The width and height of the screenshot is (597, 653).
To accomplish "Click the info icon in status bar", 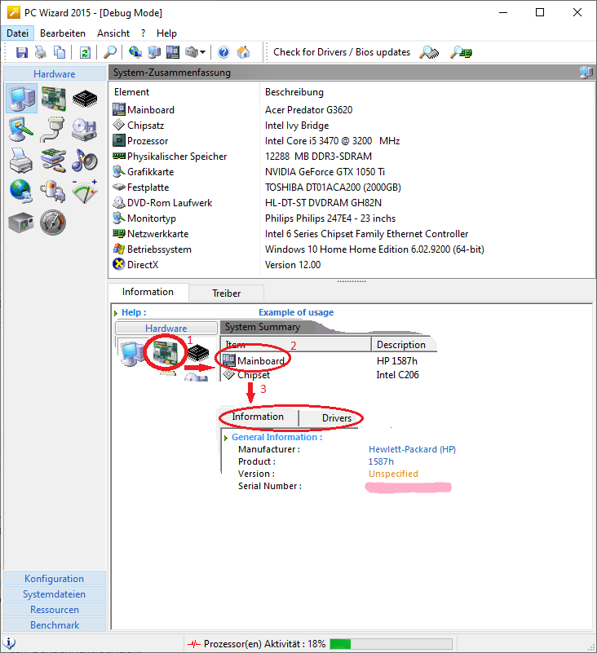I will (9, 643).
